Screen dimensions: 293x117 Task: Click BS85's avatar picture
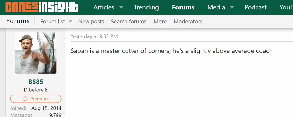pos(36,53)
